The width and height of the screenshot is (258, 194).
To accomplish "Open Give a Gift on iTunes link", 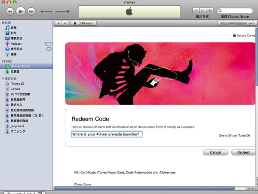I will tap(234, 135).
